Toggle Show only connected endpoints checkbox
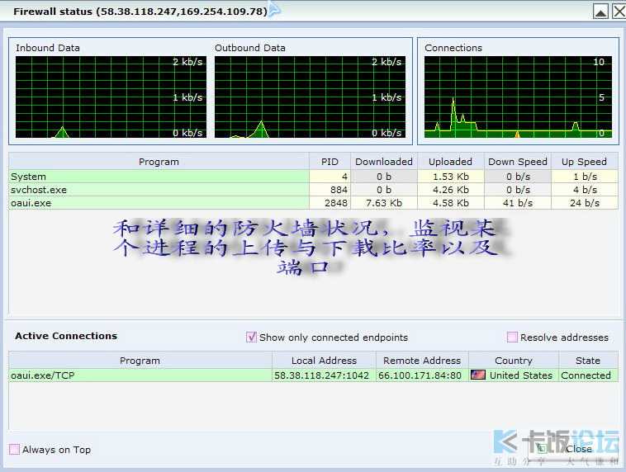This screenshot has height=472, width=626. 251,337
